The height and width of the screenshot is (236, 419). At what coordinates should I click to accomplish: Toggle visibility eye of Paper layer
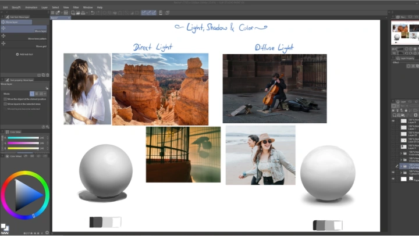(393, 179)
